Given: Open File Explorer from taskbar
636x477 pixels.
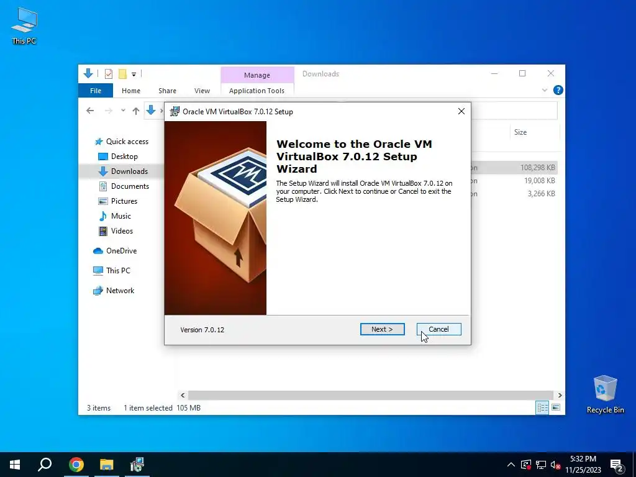Looking at the screenshot, I should [107, 465].
